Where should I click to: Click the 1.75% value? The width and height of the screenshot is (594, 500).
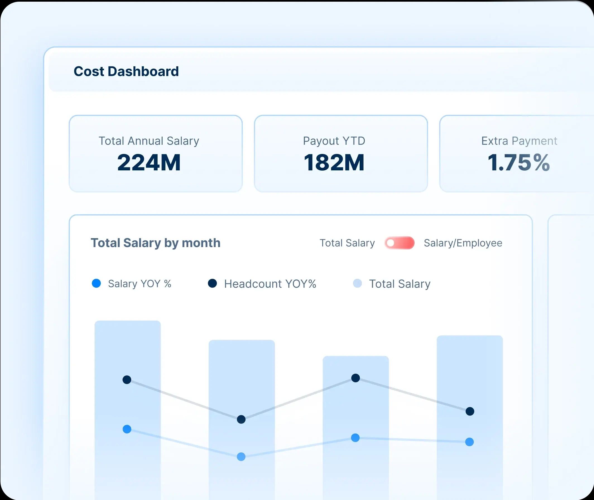click(519, 162)
